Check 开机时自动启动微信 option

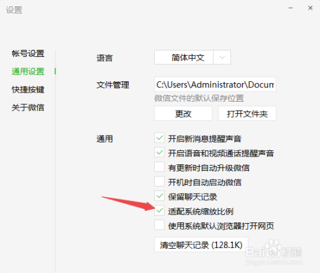pyautogui.click(x=159, y=182)
